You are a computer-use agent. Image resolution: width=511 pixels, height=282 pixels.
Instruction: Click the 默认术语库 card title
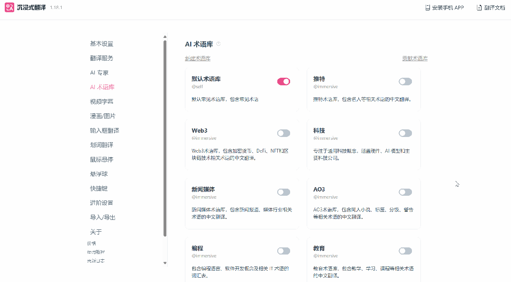tap(206, 79)
